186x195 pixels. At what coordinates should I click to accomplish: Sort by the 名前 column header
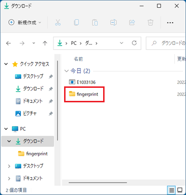click(78, 59)
